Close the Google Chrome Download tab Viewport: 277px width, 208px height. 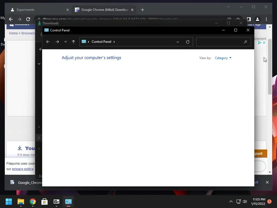tap(132, 10)
